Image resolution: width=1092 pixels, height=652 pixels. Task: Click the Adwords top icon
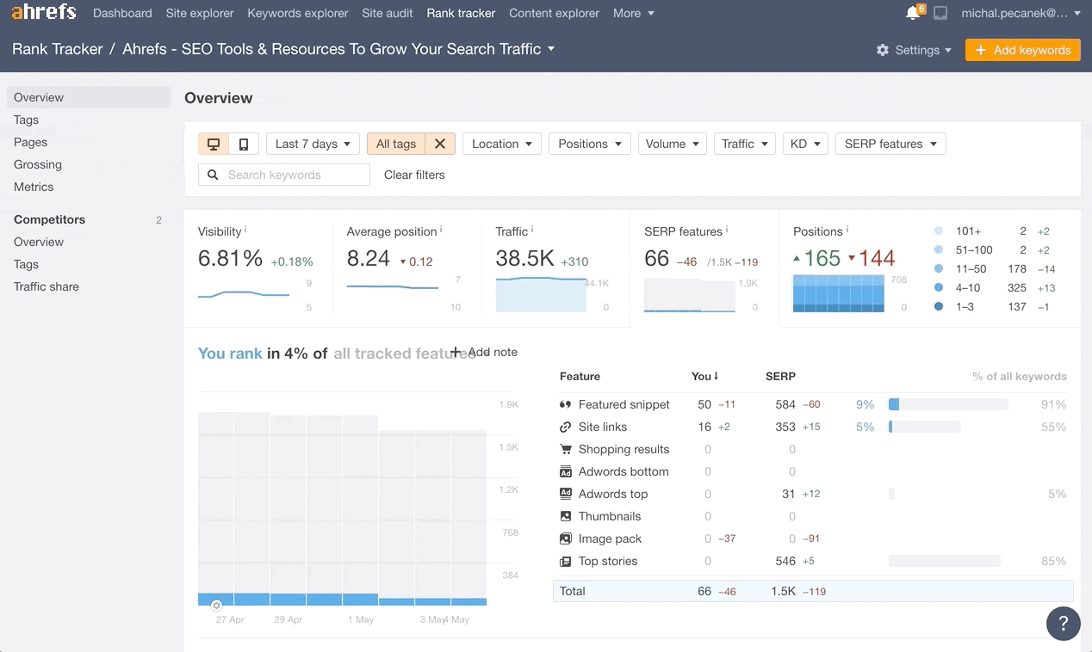pos(566,494)
